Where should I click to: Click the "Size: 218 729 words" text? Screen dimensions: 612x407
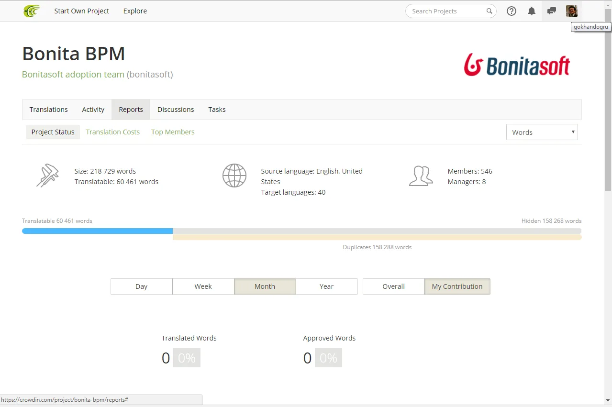coord(105,171)
